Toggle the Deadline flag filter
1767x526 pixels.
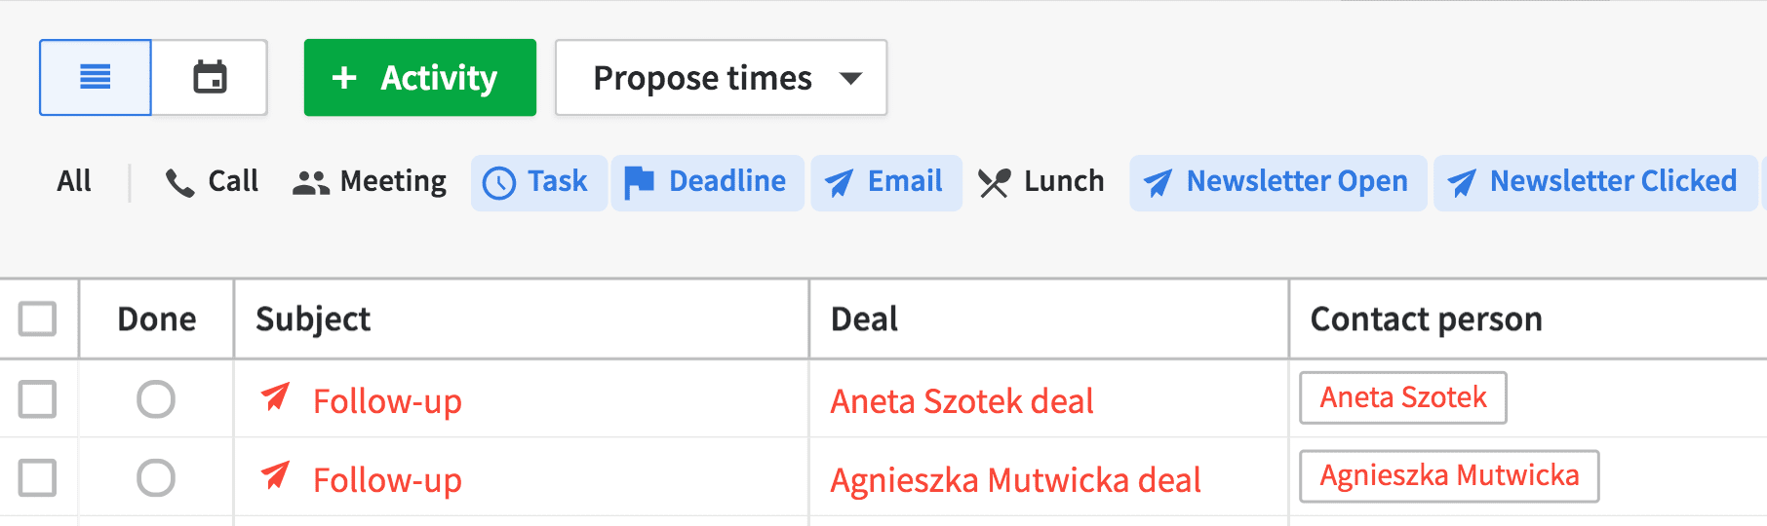707,182
